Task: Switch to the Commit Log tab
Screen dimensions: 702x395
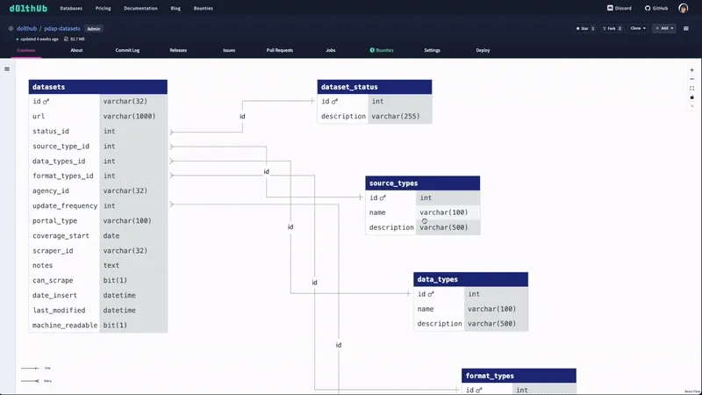Action: click(127, 50)
